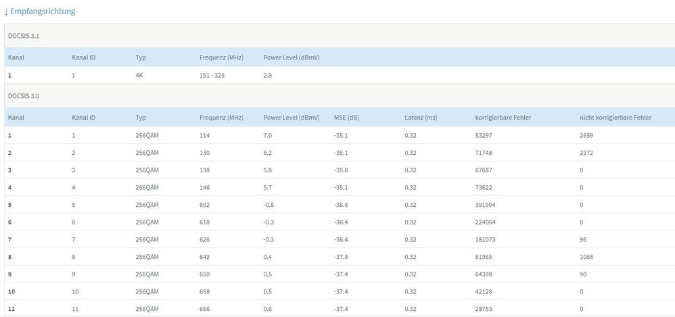The height and width of the screenshot is (317, 675).
Task: Click correctable errors value 71748
Action: click(x=484, y=153)
